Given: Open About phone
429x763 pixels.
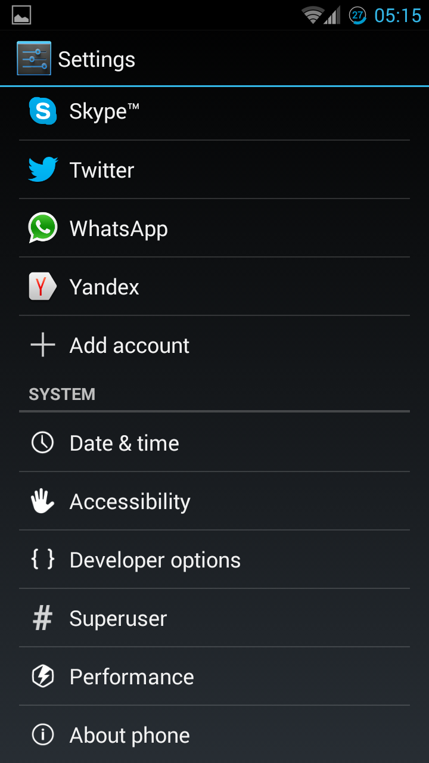Looking at the screenshot, I should [214, 735].
